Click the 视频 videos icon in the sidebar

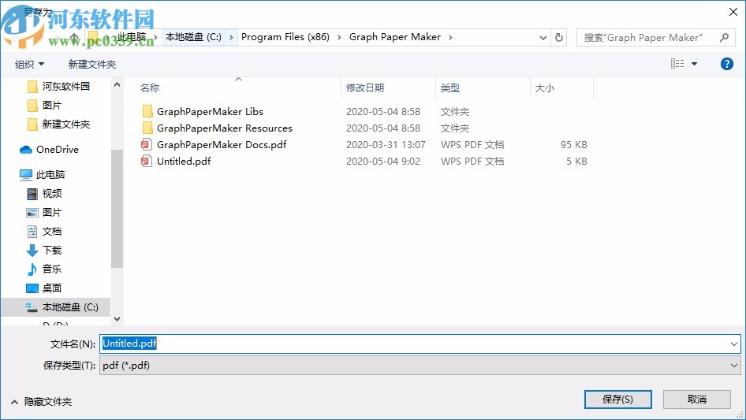(32, 194)
